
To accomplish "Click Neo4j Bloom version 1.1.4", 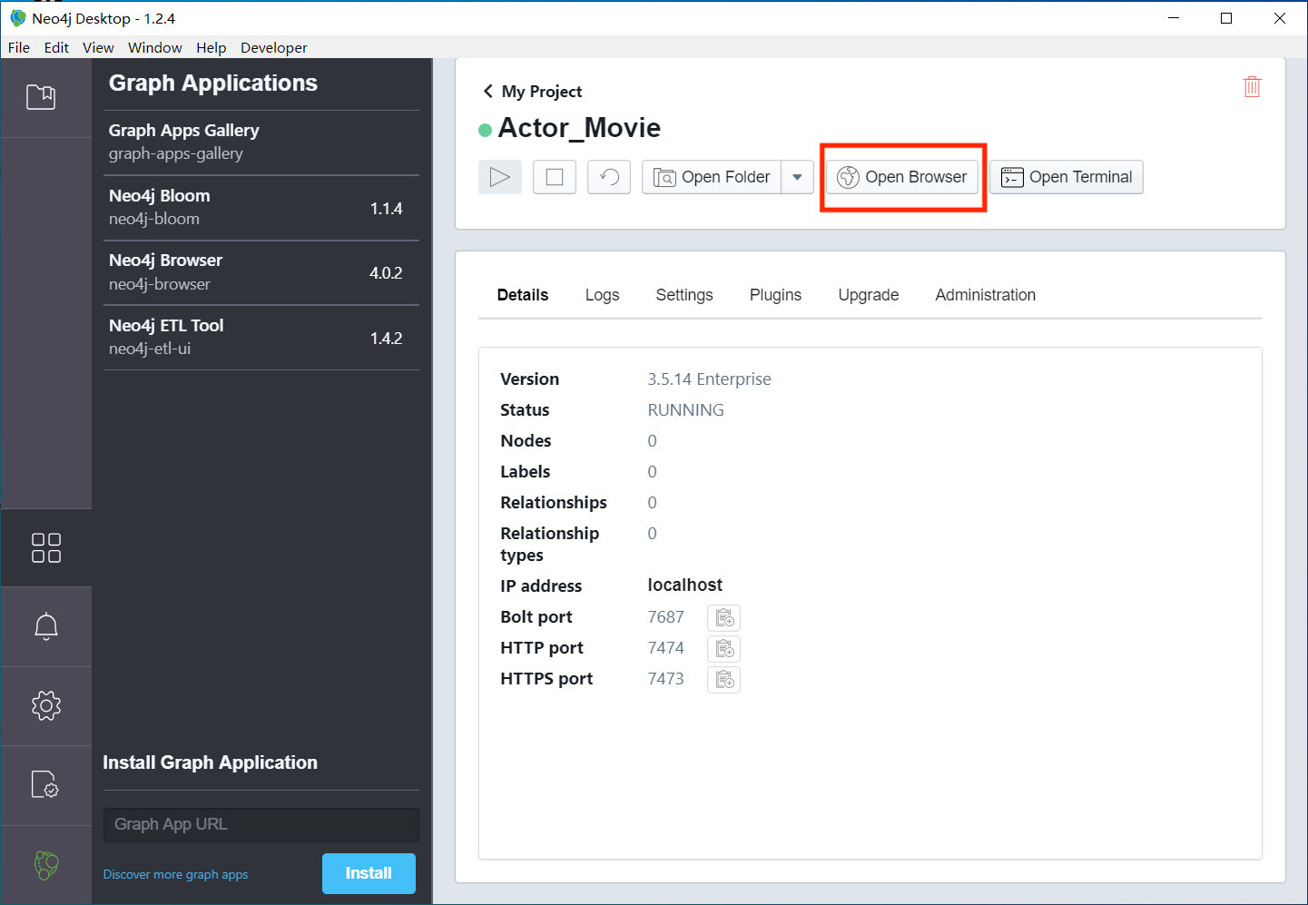I will [386, 209].
